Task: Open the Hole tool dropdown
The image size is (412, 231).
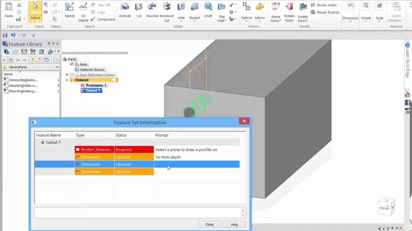Action: [181, 21]
